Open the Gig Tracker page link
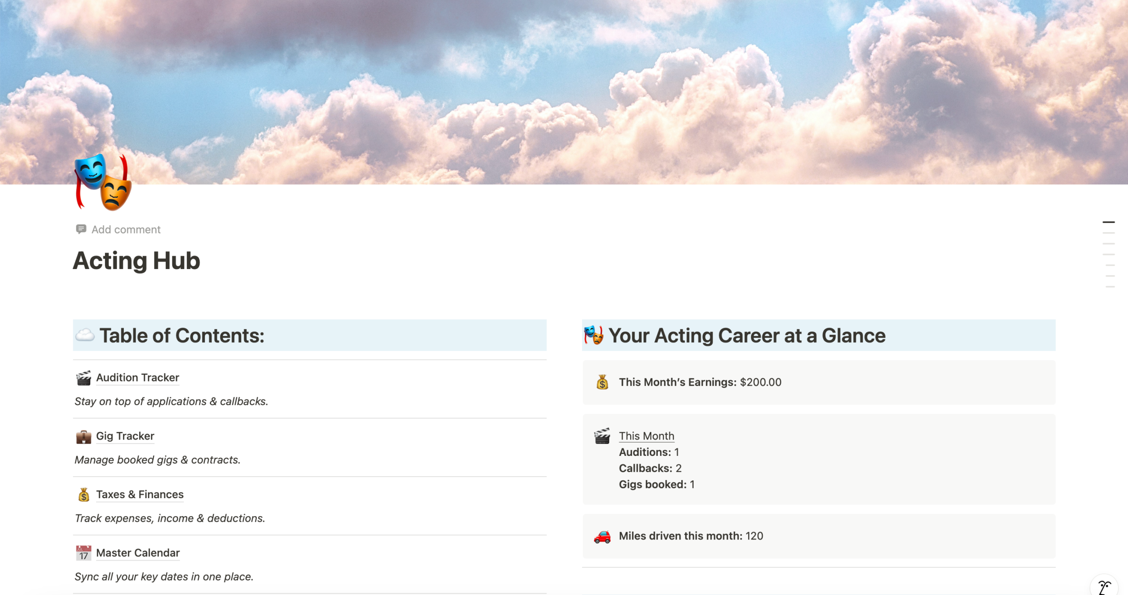The width and height of the screenshot is (1128, 595). (125, 436)
